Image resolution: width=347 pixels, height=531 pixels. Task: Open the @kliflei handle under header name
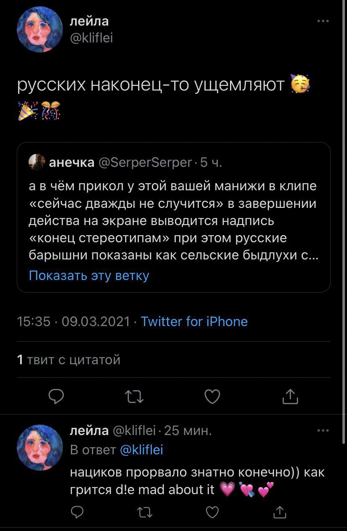(91, 38)
